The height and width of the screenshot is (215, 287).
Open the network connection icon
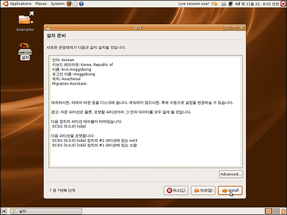[x=231, y=4]
